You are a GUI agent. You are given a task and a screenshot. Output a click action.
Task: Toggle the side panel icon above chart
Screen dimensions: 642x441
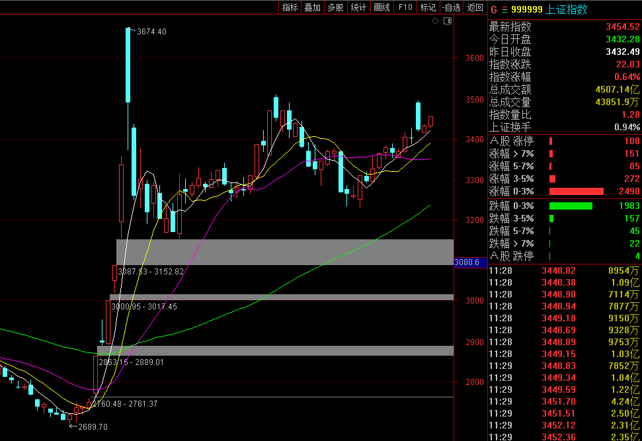point(448,21)
